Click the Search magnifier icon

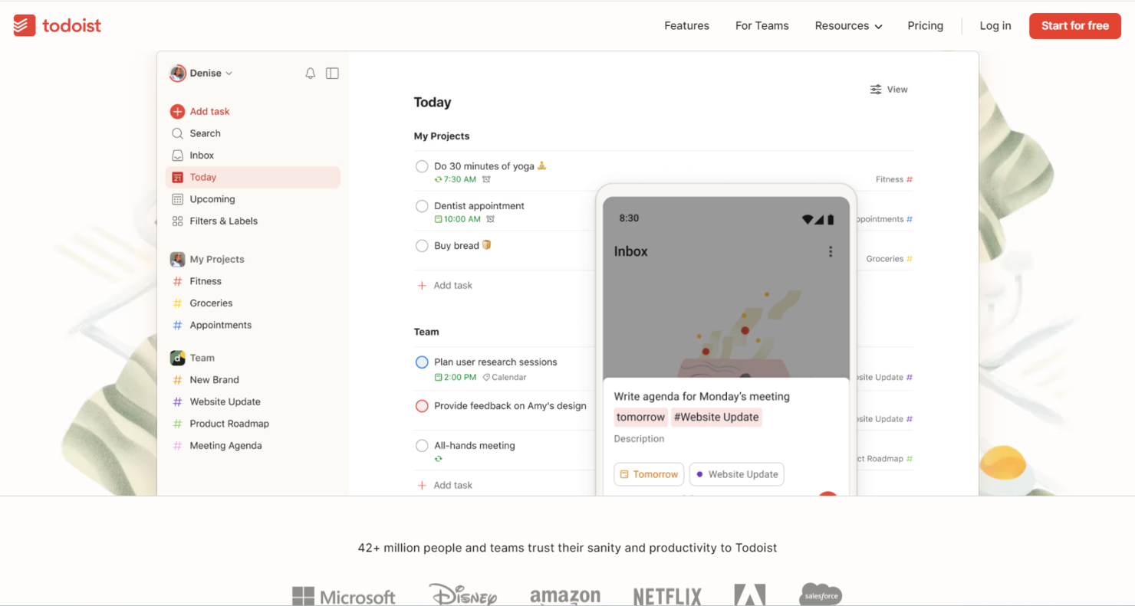tap(177, 133)
